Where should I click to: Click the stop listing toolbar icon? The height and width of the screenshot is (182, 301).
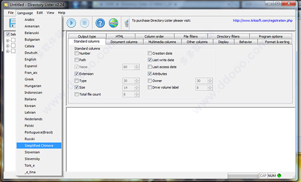[x=84, y=23]
